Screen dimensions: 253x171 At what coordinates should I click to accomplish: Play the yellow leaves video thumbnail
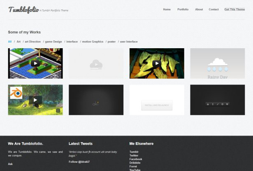click(157, 63)
